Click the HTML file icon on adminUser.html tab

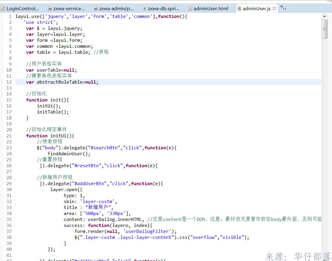point(190,8)
